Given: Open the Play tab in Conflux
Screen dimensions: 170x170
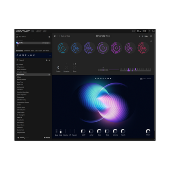Looking at the screenshot, I should pos(141,78).
